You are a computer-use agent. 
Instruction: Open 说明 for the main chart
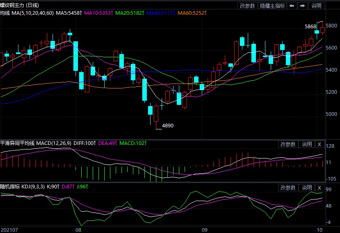click(317, 6)
